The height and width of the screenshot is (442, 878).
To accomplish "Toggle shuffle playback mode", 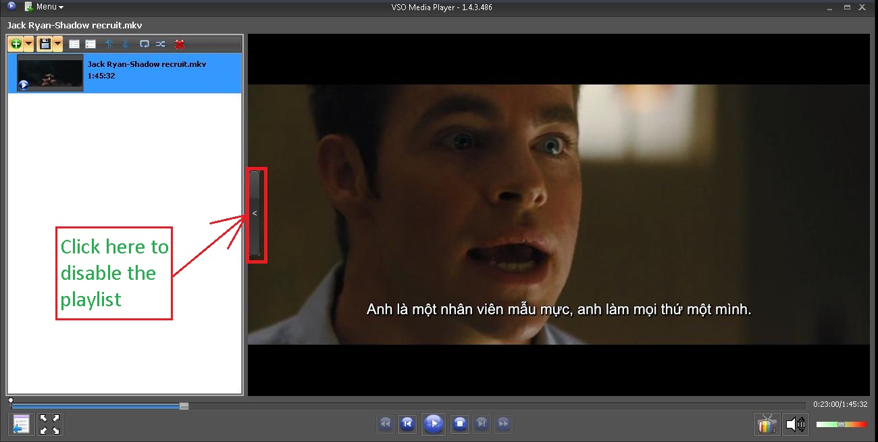I will (160, 44).
